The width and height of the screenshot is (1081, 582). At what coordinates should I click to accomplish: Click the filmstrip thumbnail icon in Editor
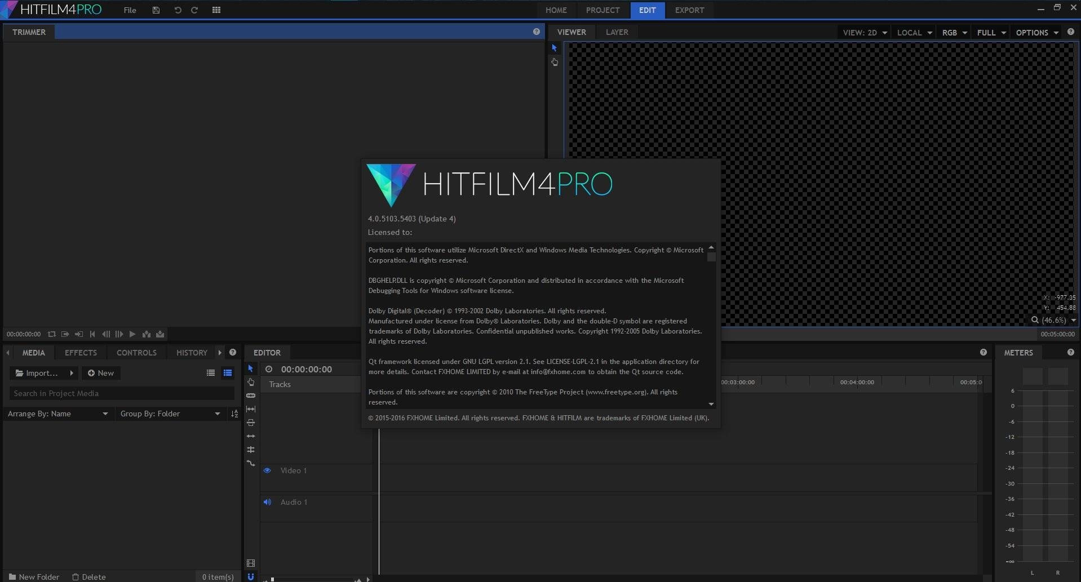(x=251, y=563)
